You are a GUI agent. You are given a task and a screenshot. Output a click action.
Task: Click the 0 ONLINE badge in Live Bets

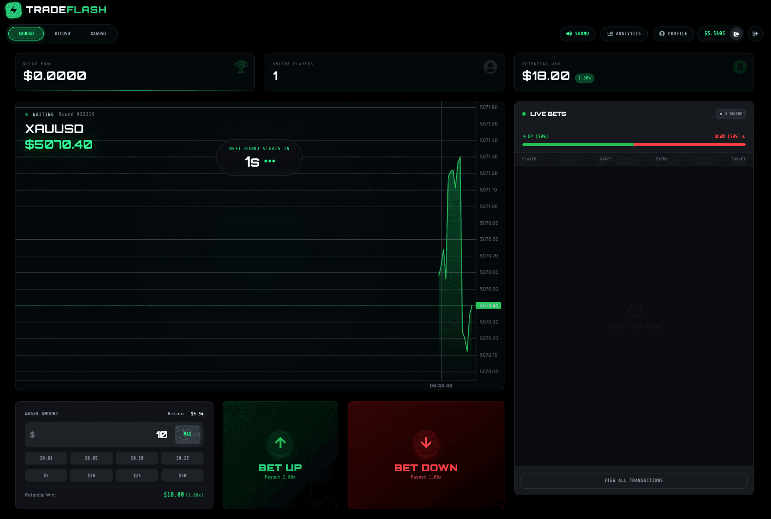[x=731, y=114]
